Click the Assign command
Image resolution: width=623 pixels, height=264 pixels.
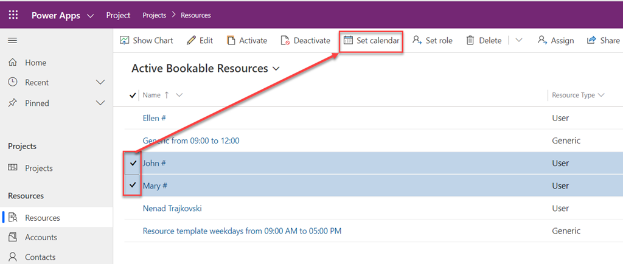[555, 40]
